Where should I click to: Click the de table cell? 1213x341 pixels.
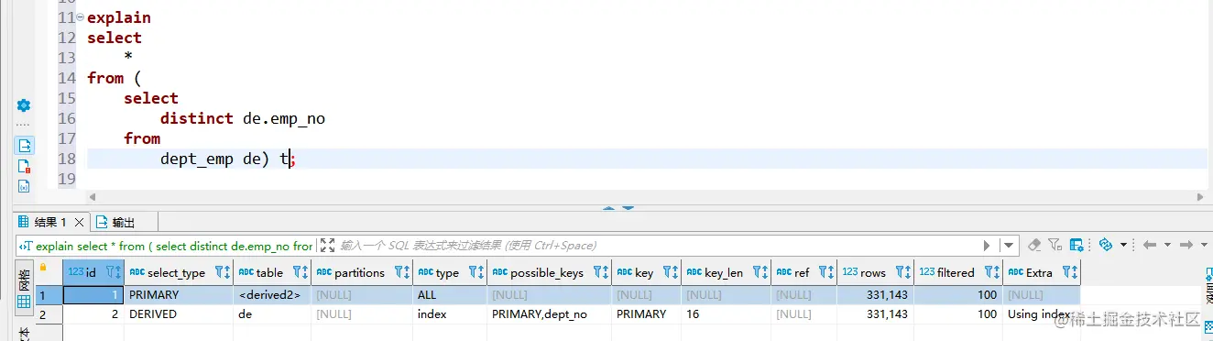coord(273,313)
